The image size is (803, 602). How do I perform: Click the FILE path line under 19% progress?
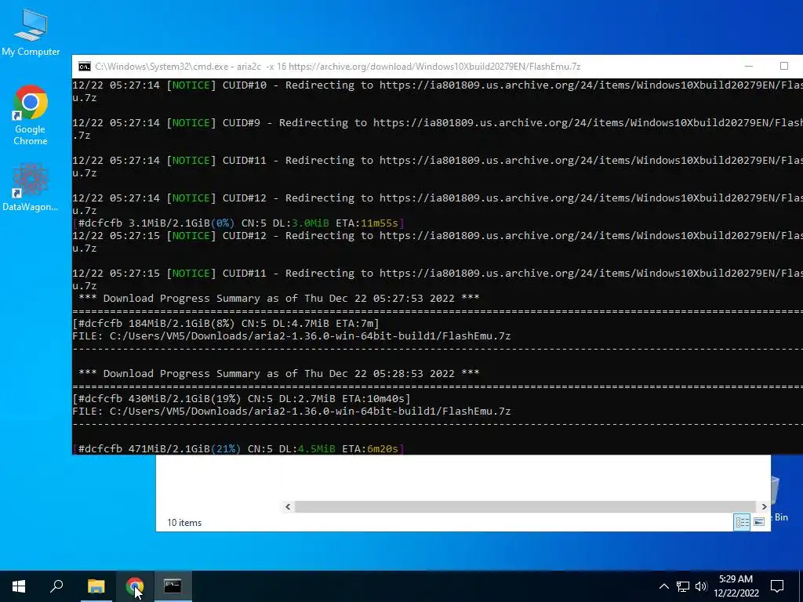pos(292,412)
